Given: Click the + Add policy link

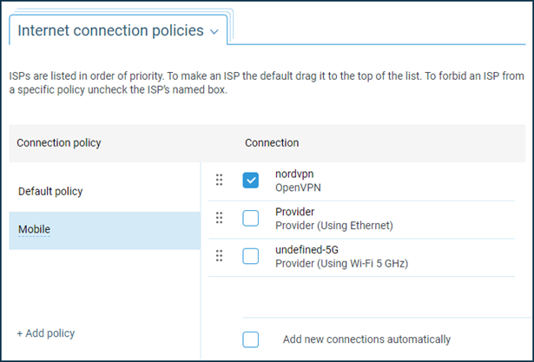Looking at the screenshot, I should (46, 333).
